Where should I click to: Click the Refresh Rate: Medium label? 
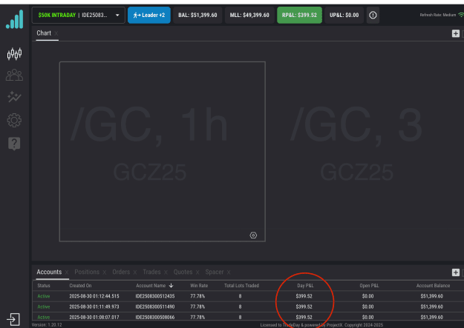pos(438,15)
